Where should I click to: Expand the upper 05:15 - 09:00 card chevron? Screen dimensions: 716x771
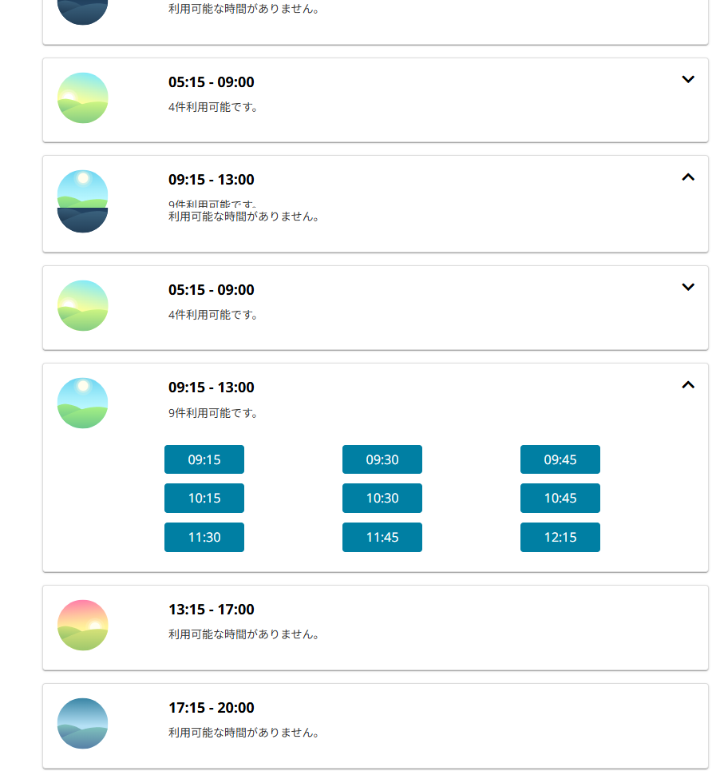coord(688,80)
